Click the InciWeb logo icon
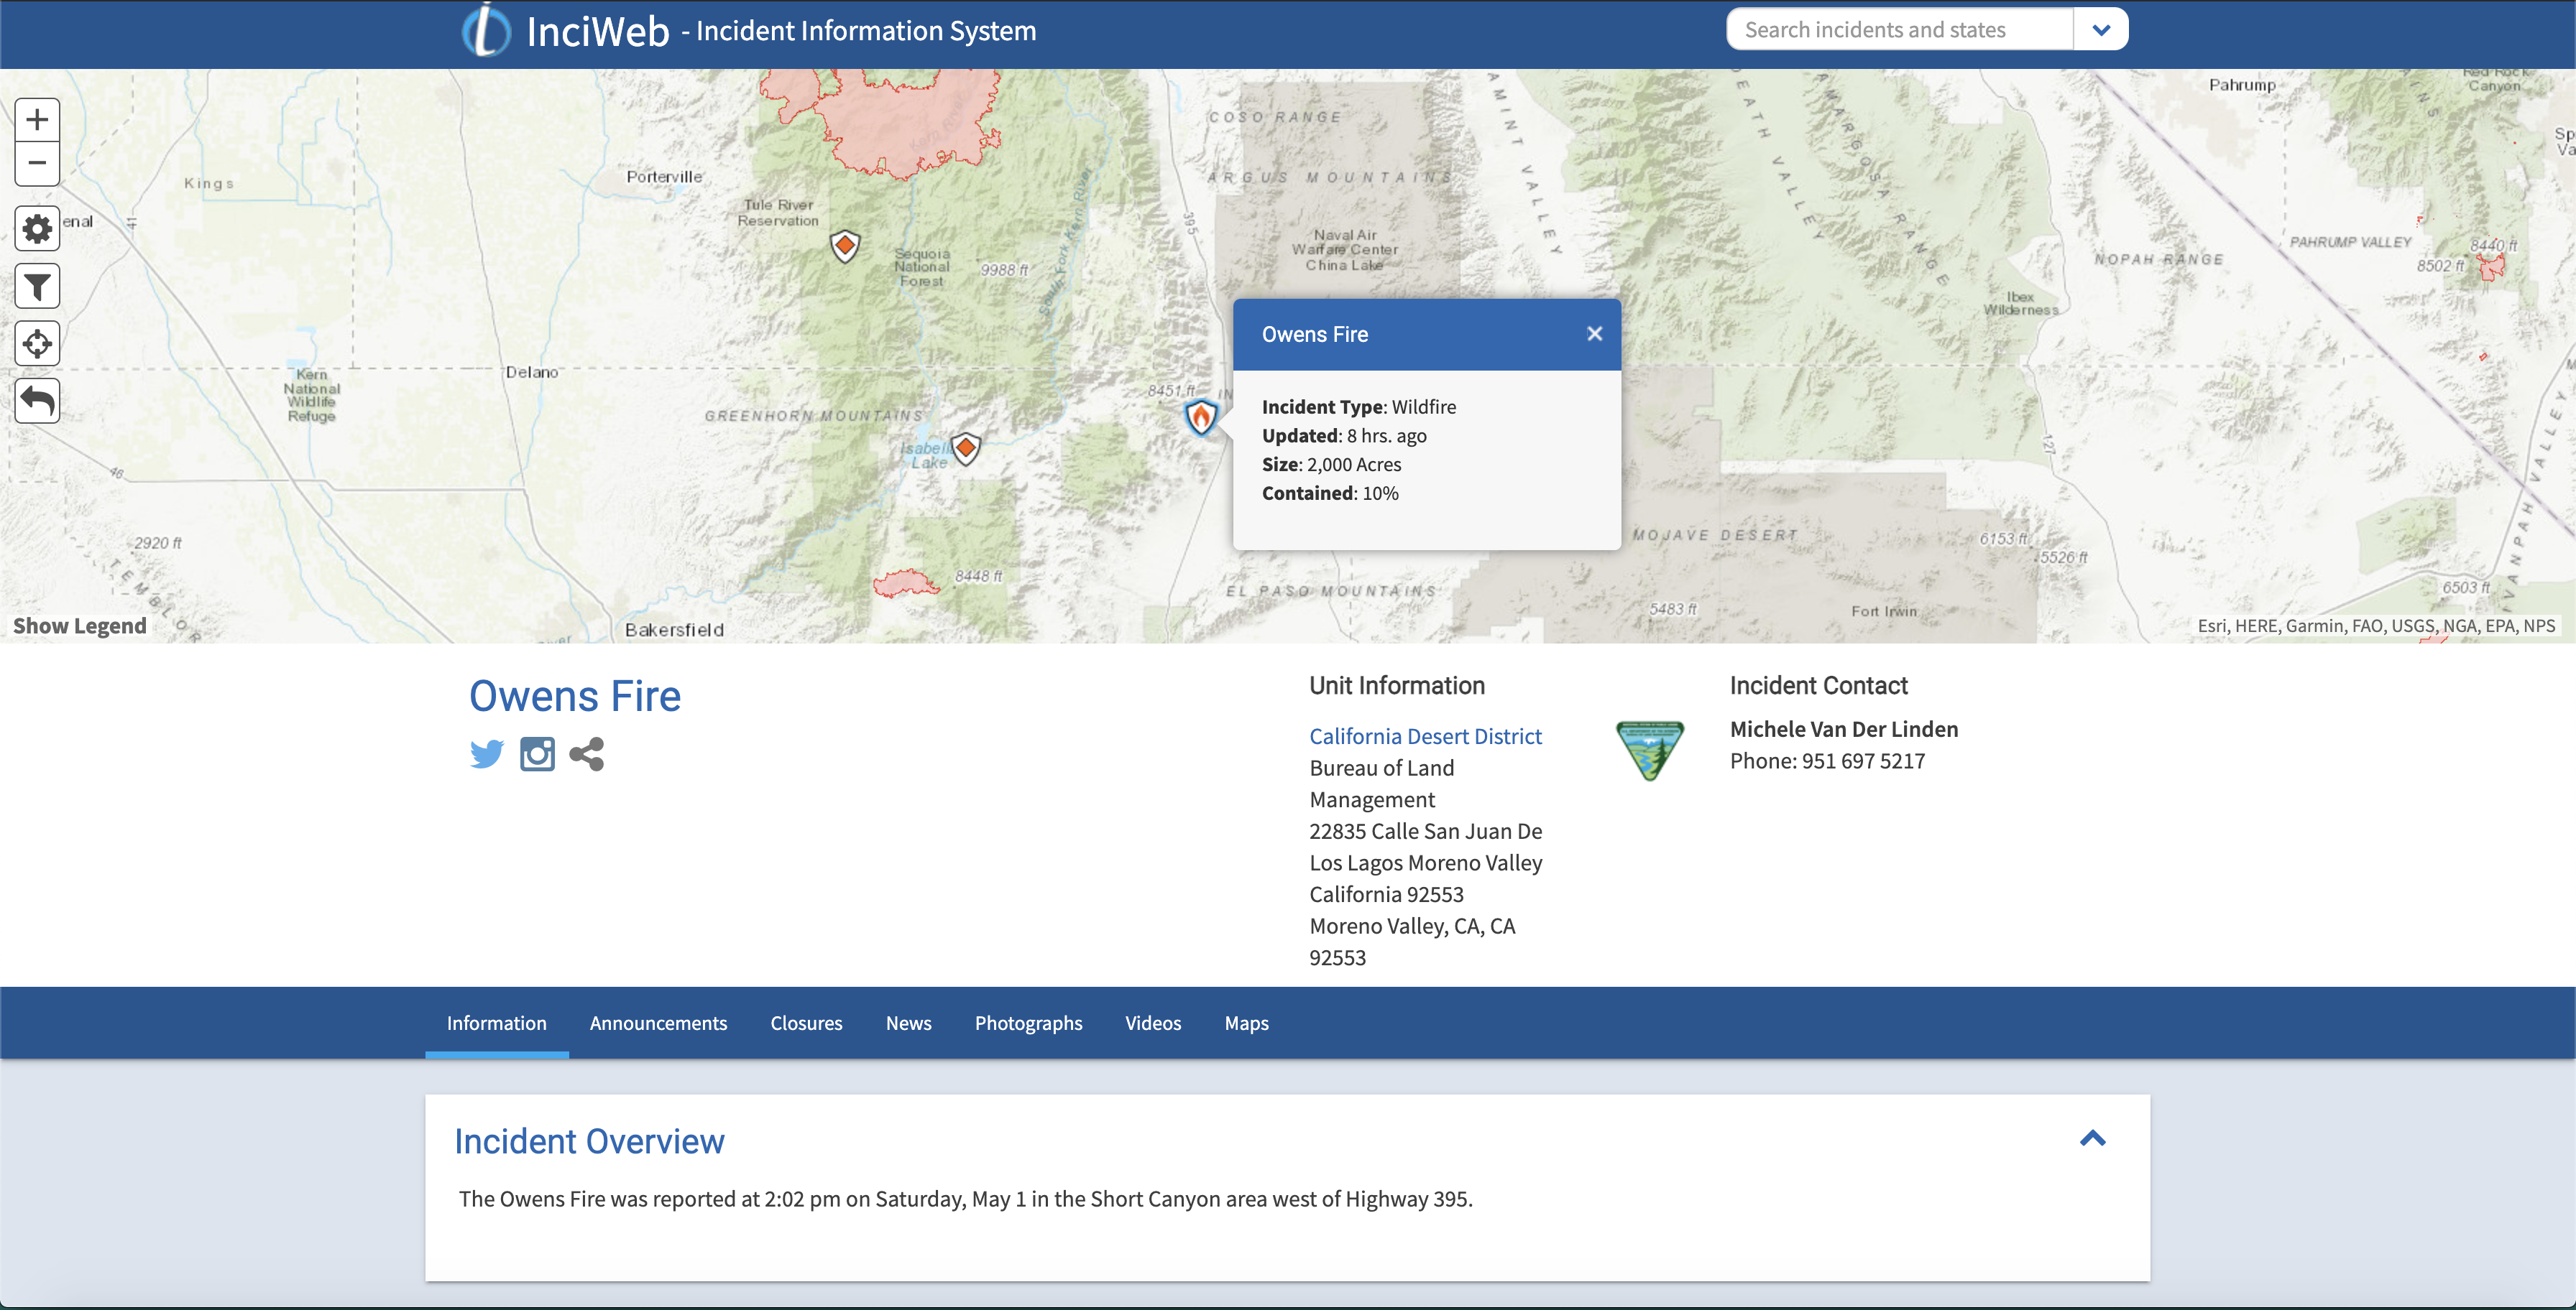2576x1310 pixels. (487, 30)
